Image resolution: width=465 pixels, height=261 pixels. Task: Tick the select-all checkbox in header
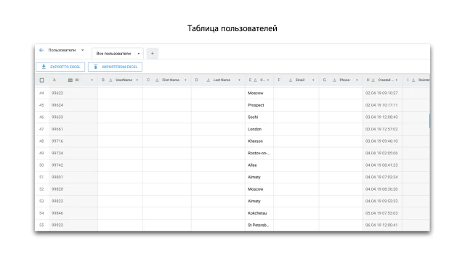tap(42, 80)
